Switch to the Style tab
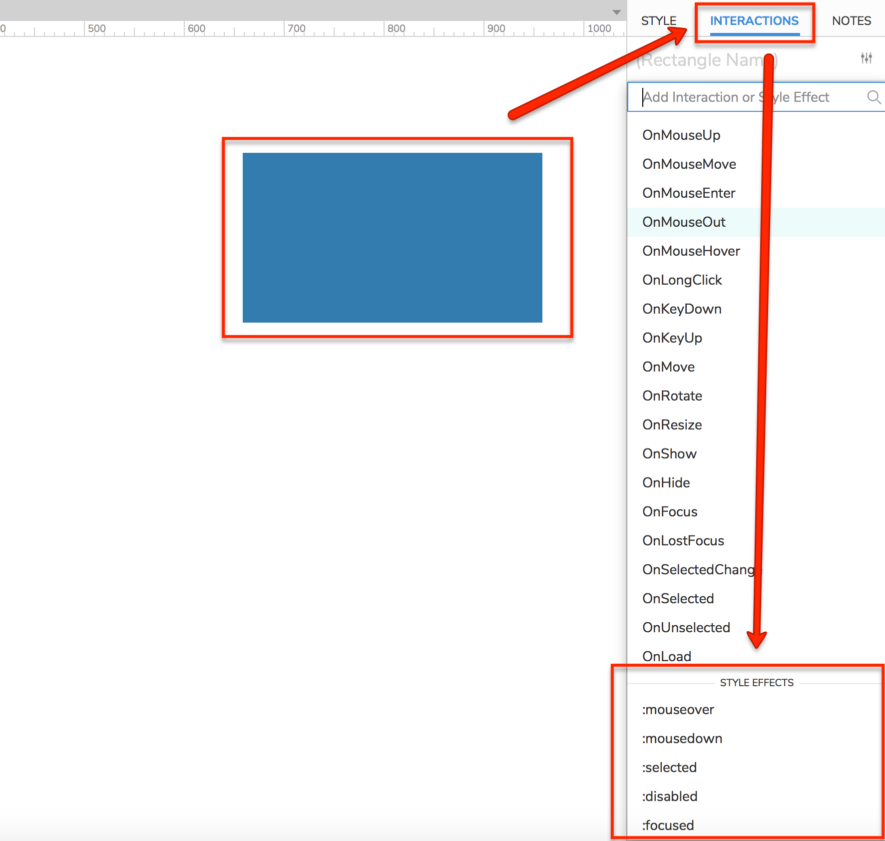The width and height of the screenshot is (885, 841). [x=658, y=21]
